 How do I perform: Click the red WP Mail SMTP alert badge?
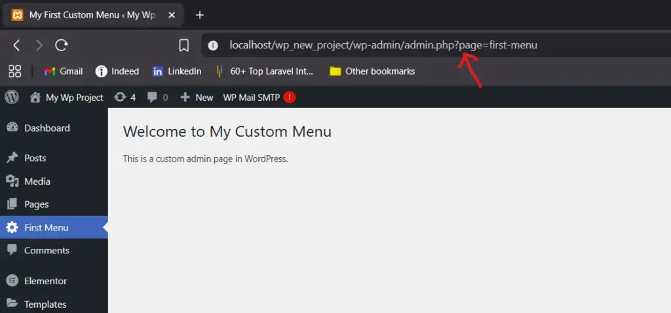tap(290, 98)
